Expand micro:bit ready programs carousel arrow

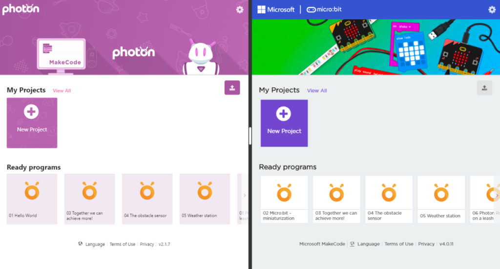pyautogui.click(x=497, y=195)
